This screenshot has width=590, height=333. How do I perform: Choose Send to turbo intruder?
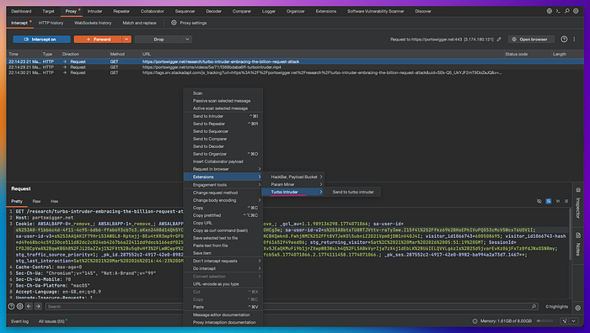pos(352,192)
